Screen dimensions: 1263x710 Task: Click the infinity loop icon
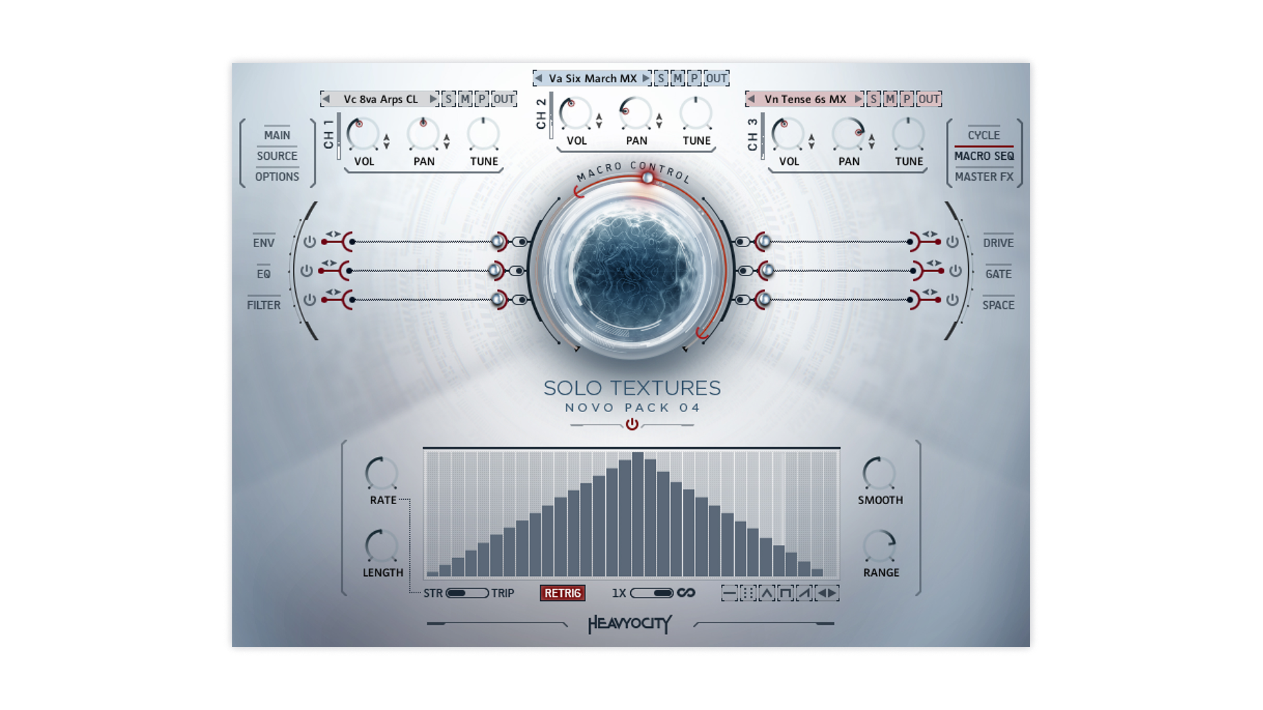(686, 593)
